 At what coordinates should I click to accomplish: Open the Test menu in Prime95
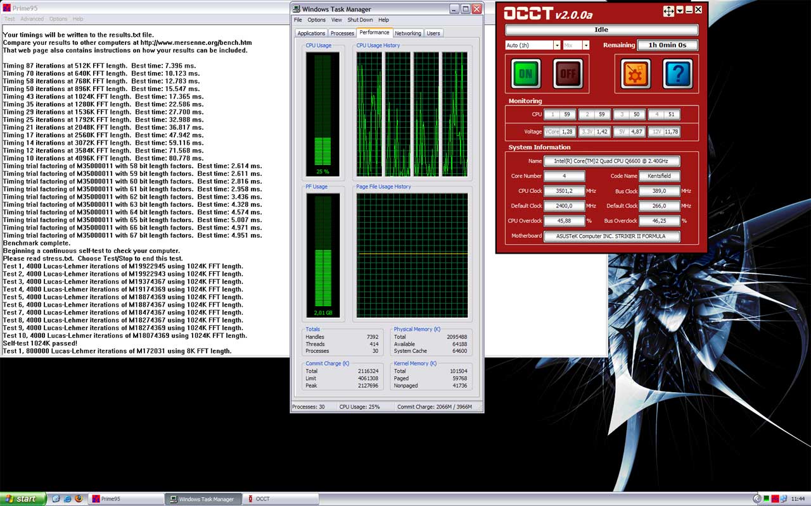click(10, 19)
